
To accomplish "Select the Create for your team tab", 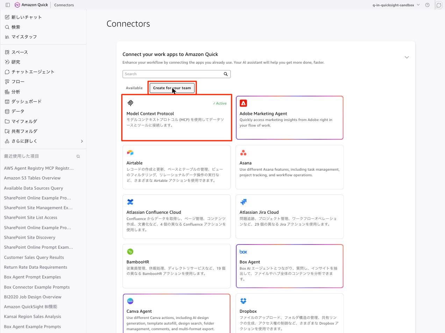I will click(172, 88).
